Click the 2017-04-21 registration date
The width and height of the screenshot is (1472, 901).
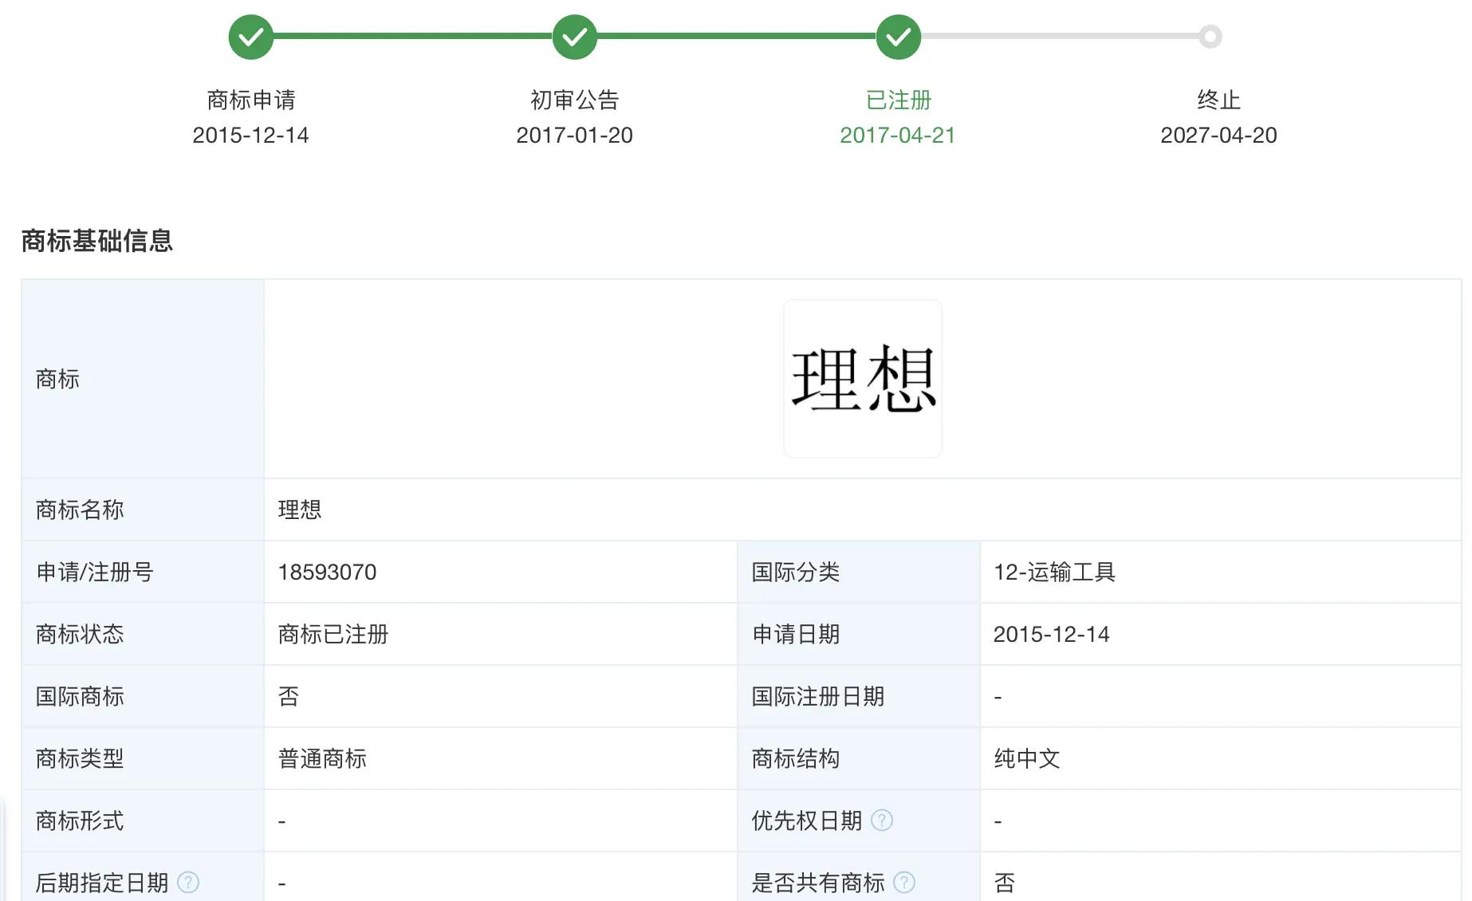pyautogui.click(x=898, y=136)
